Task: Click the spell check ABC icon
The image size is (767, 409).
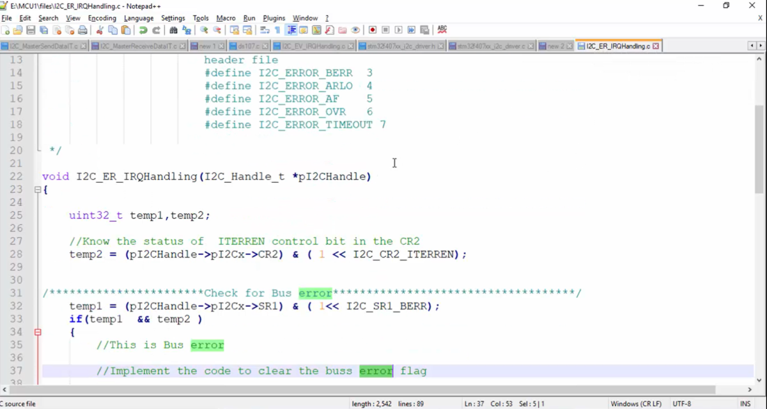Action: click(x=442, y=30)
